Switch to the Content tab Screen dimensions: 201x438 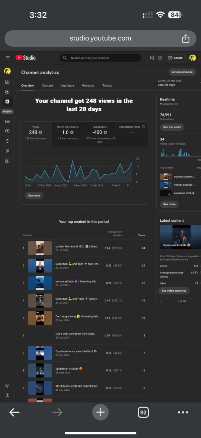tap(48, 86)
